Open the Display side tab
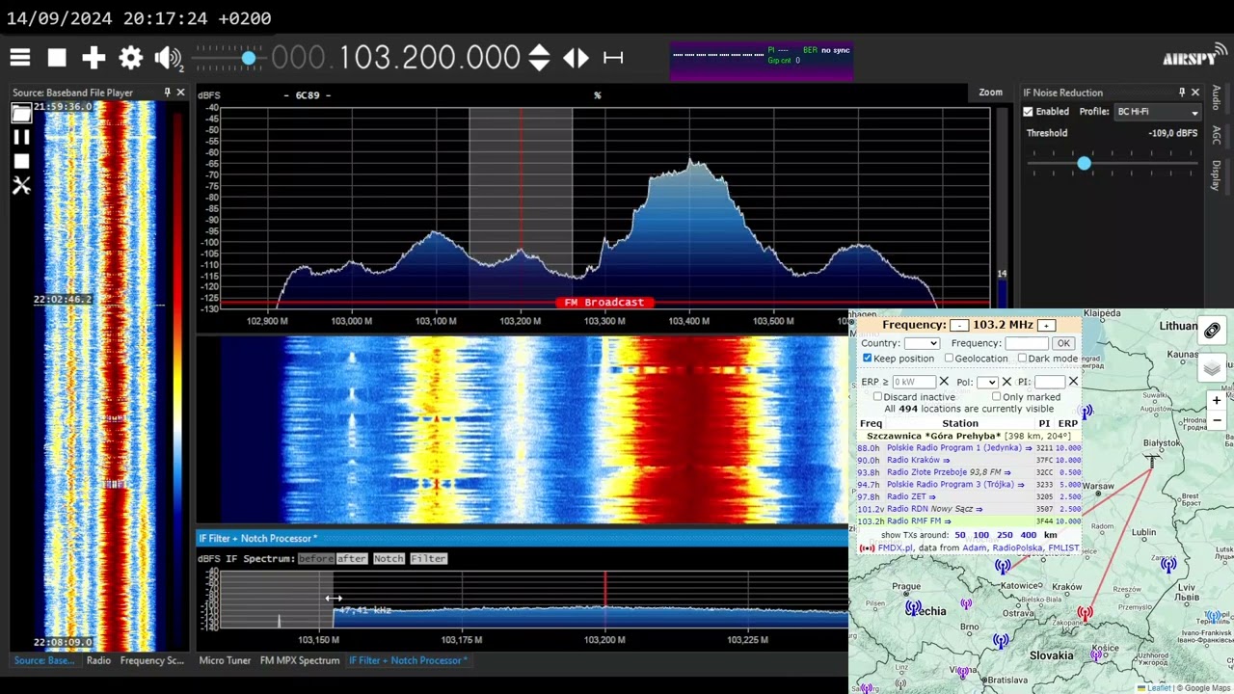 click(1217, 175)
